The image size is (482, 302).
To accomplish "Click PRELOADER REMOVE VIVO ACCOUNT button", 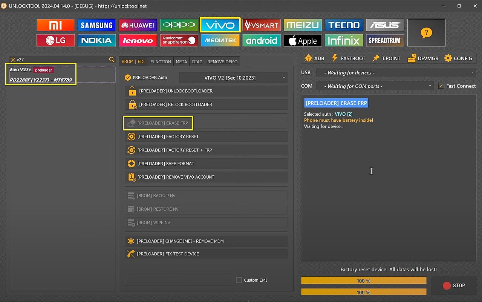I will click(x=206, y=177).
